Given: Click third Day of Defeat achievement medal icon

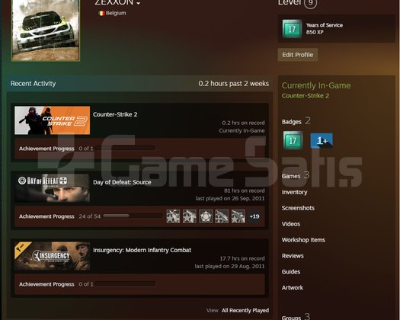Looking at the screenshot, I should click(x=206, y=216).
